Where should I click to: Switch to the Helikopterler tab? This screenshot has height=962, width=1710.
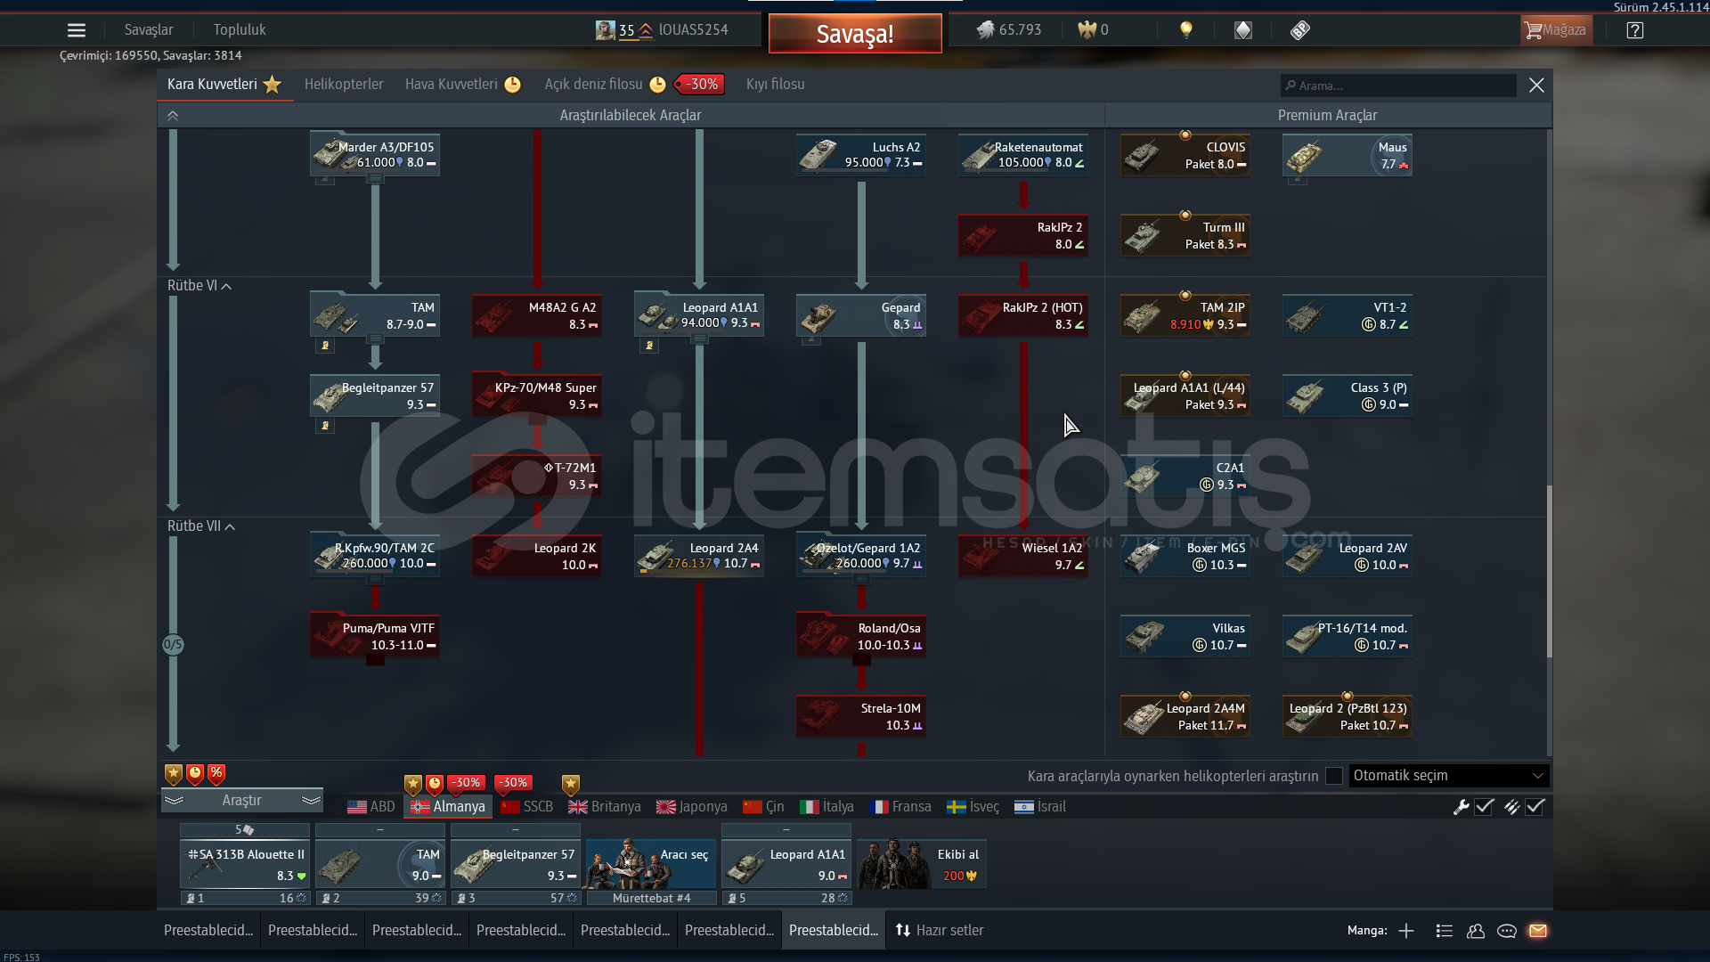coord(344,85)
